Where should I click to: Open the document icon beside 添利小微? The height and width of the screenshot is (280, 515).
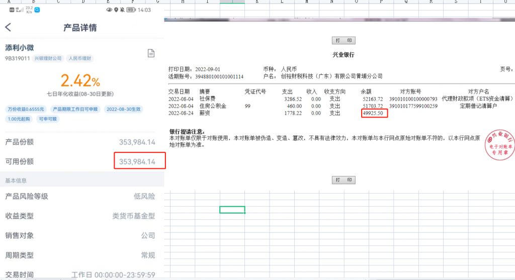coord(151,53)
